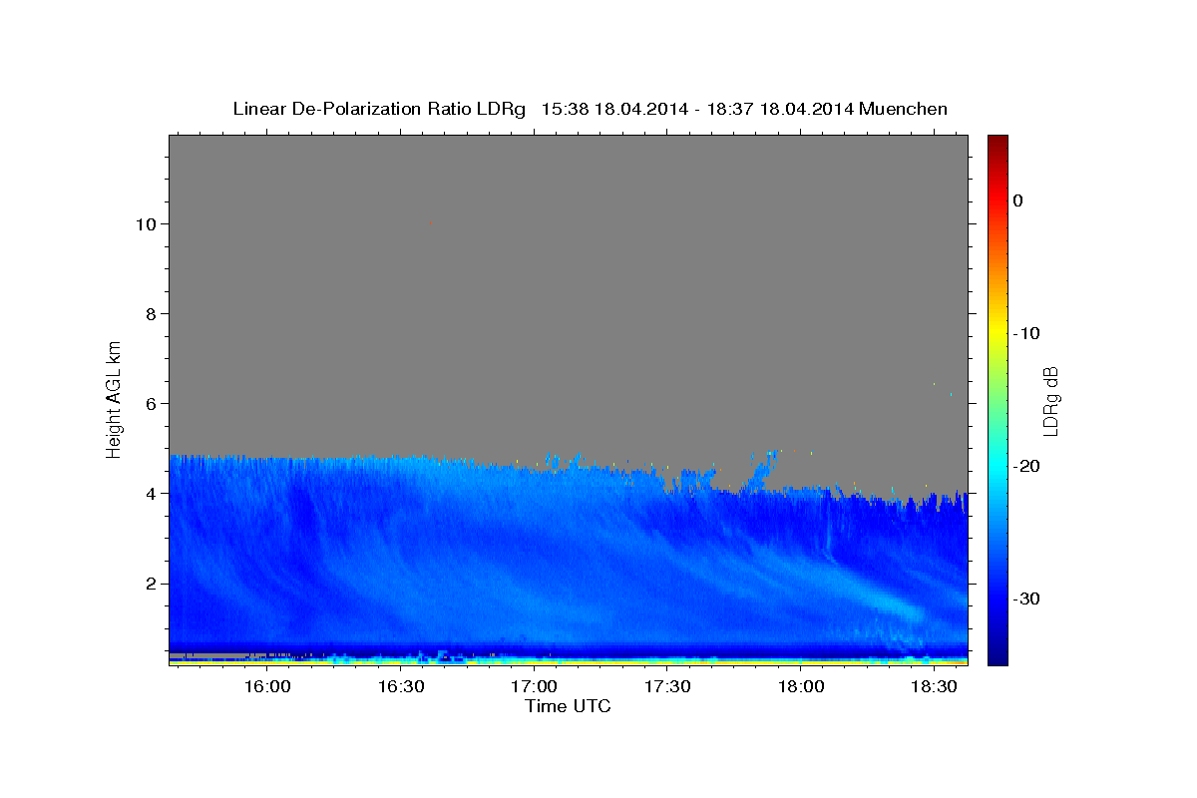Click the colorbar value label -10

tap(1027, 333)
